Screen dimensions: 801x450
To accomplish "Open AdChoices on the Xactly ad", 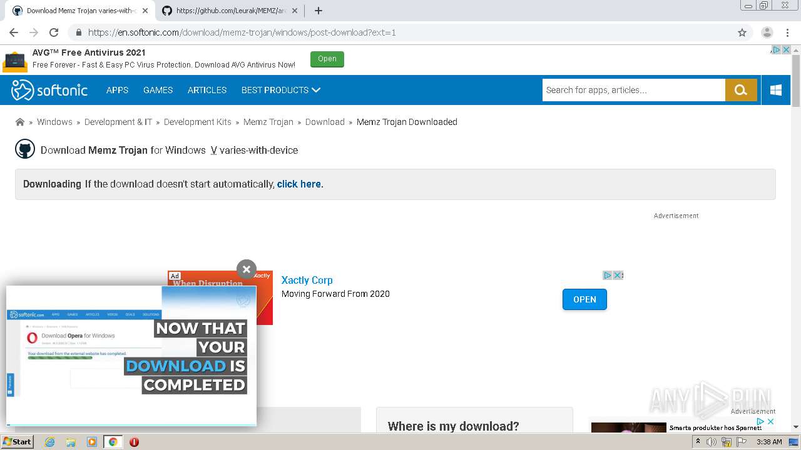I will pos(607,275).
